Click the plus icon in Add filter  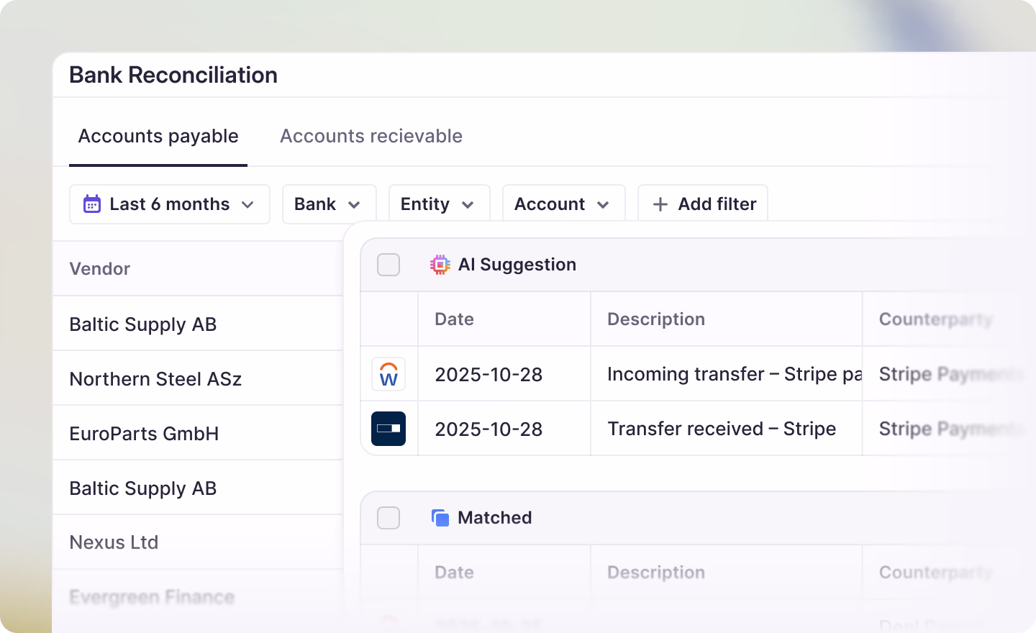tap(660, 204)
